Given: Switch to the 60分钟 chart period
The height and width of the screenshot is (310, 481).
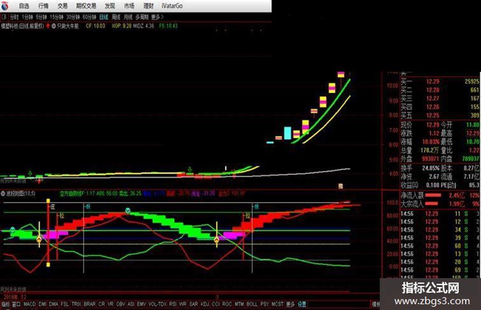Looking at the screenshot, I should pyautogui.click(x=89, y=17).
